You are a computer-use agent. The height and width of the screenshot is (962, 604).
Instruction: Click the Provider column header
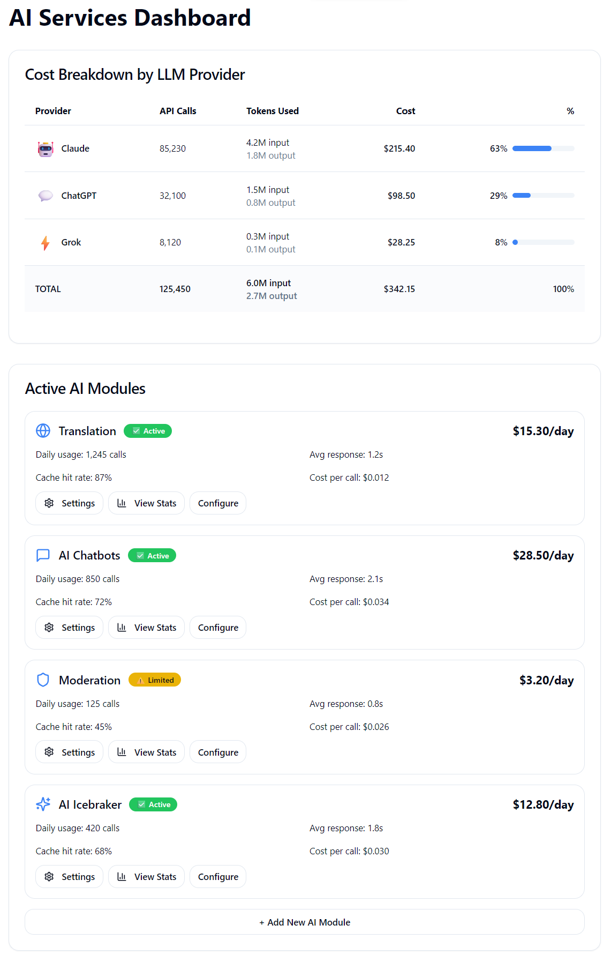click(53, 111)
